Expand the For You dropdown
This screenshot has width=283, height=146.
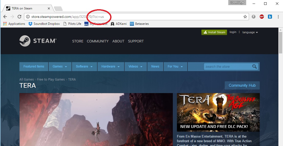pyautogui.click(x=175, y=66)
